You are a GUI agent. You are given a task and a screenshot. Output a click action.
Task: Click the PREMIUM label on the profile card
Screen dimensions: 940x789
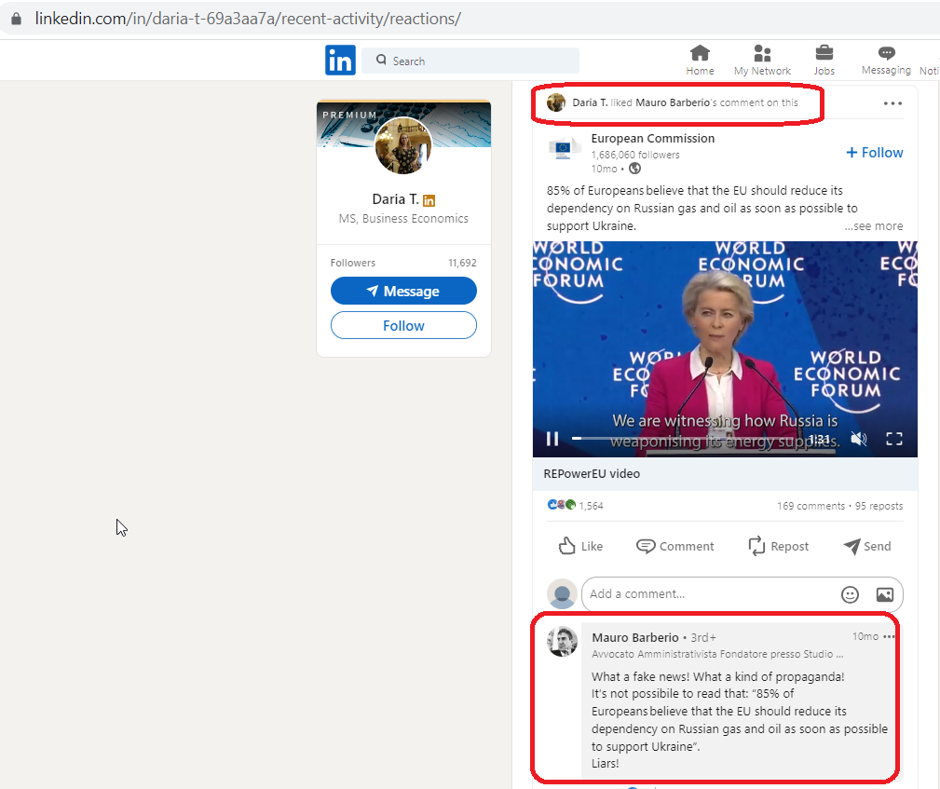349,115
